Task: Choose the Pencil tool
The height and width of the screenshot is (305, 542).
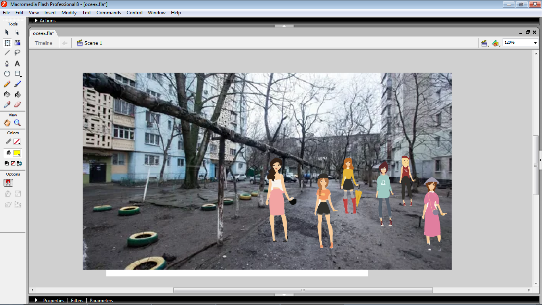Action: (x=7, y=84)
